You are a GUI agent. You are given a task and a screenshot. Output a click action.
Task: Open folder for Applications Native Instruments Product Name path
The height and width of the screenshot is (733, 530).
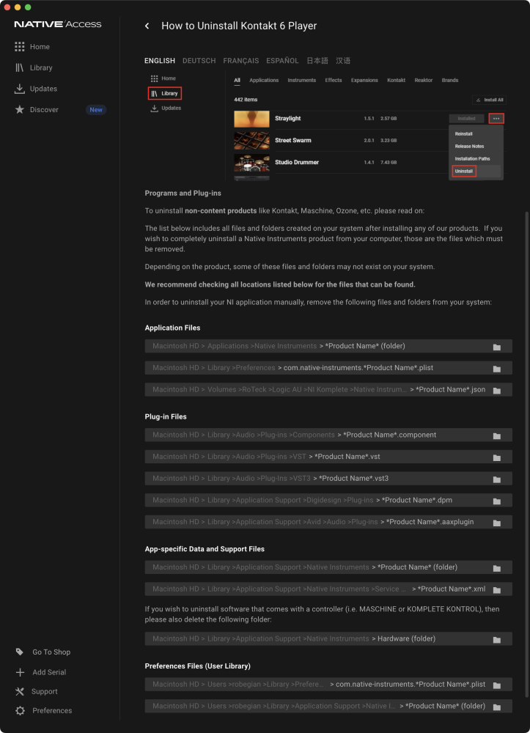point(497,347)
